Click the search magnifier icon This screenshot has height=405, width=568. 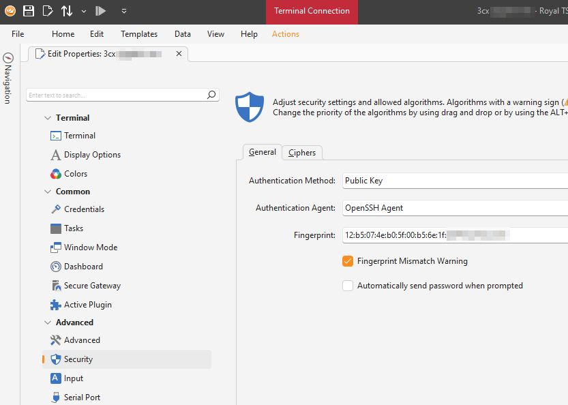click(211, 95)
